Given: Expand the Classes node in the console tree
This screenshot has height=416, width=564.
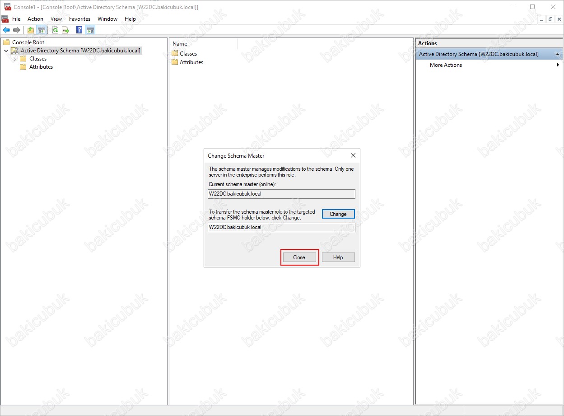Looking at the screenshot, I should pos(15,59).
